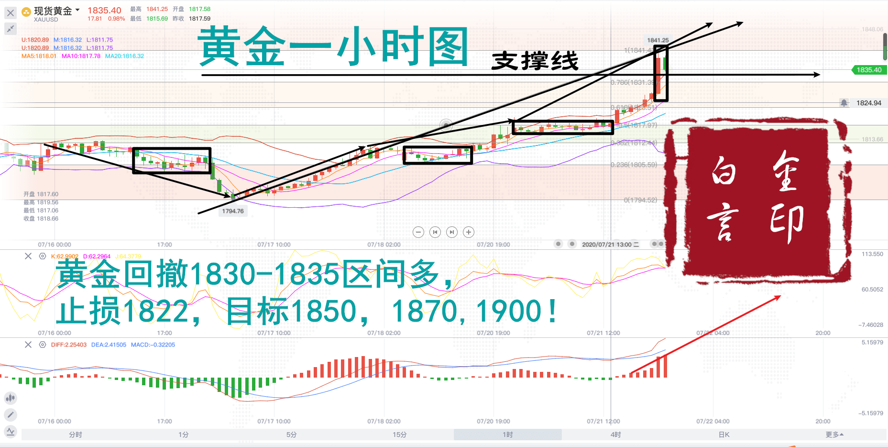Click the crosshair info 收盘 1818.66
888x447 pixels.
pyautogui.click(x=41, y=219)
